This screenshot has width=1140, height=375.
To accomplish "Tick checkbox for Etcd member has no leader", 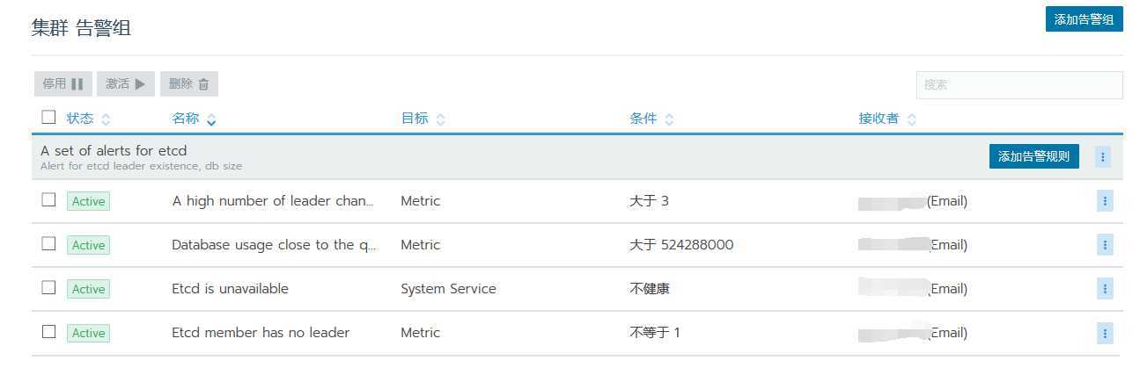I will 48,331.
